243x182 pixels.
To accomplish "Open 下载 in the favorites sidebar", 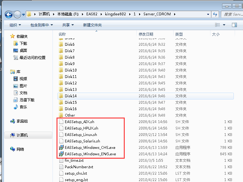I will [23, 44].
